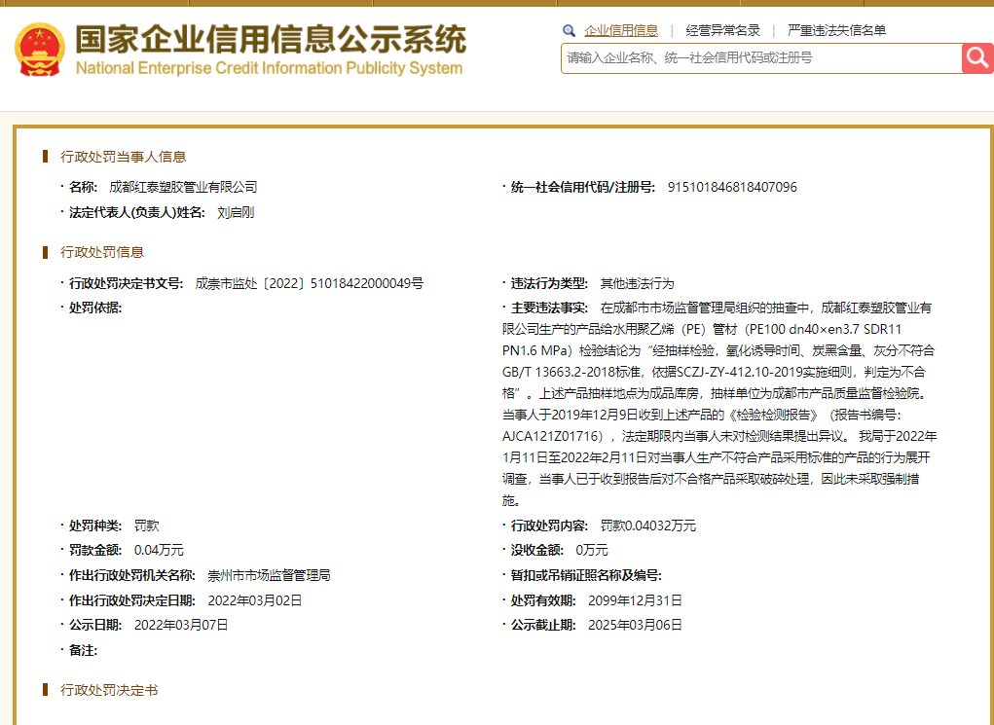994x725 pixels.
Task: Click the fine amount 0.04万元
Action: [159, 550]
